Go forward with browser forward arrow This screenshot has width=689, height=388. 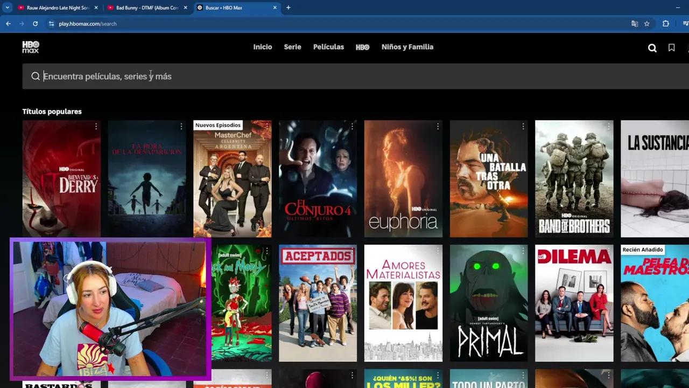pos(22,24)
